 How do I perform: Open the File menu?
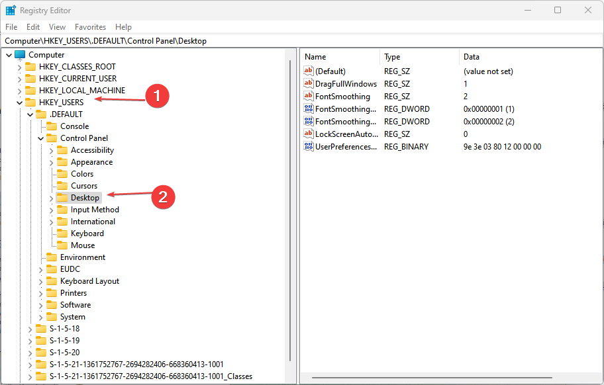pos(11,27)
